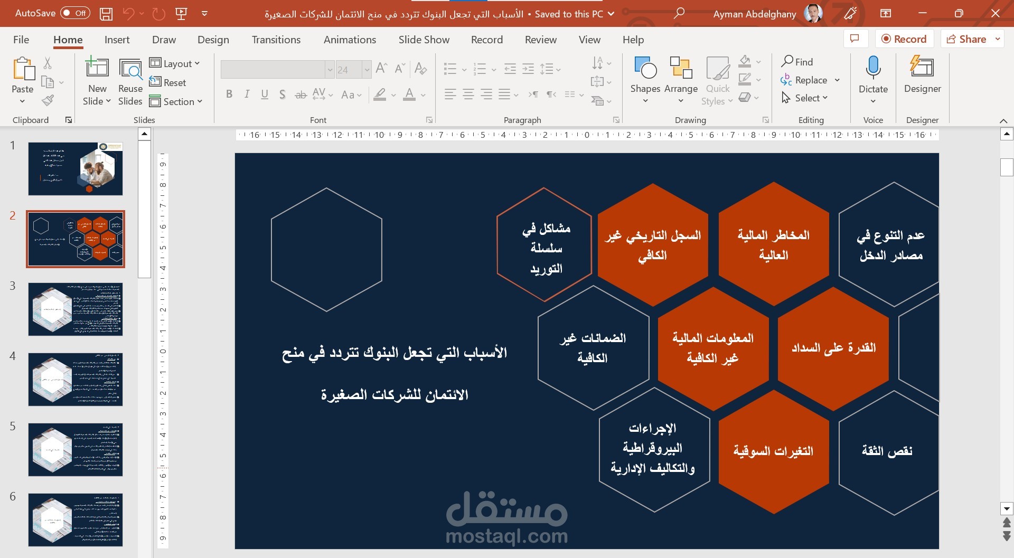Increase list indent level
The image size is (1014, 558).
pyautogui.click(x=528, y=69)
